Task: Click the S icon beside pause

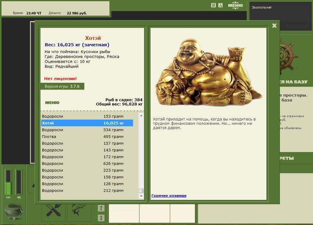Action: pyautogui.click(x=220, y=5)
